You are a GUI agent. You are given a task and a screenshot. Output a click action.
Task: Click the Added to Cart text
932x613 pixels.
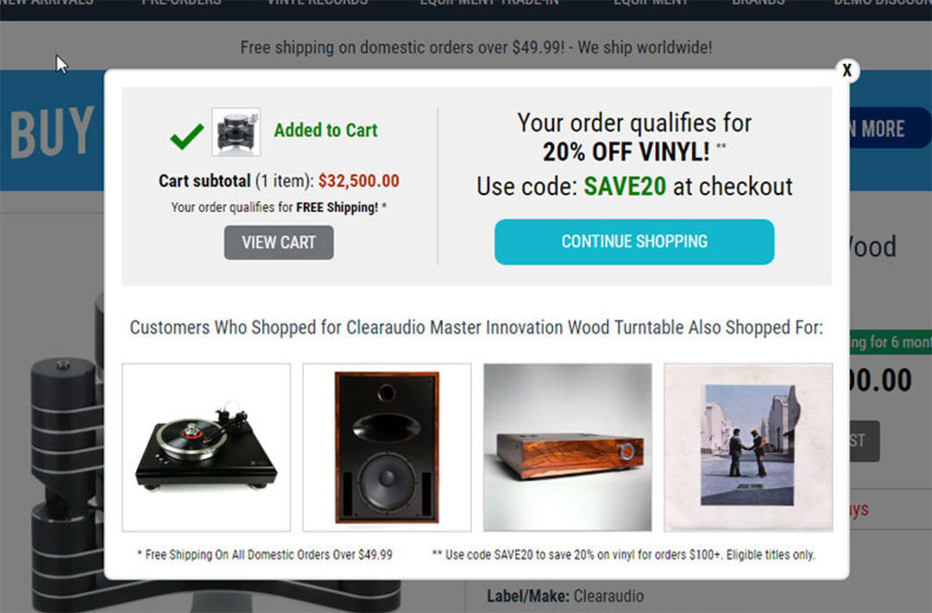pyautogui.click(x=325, y=130)
